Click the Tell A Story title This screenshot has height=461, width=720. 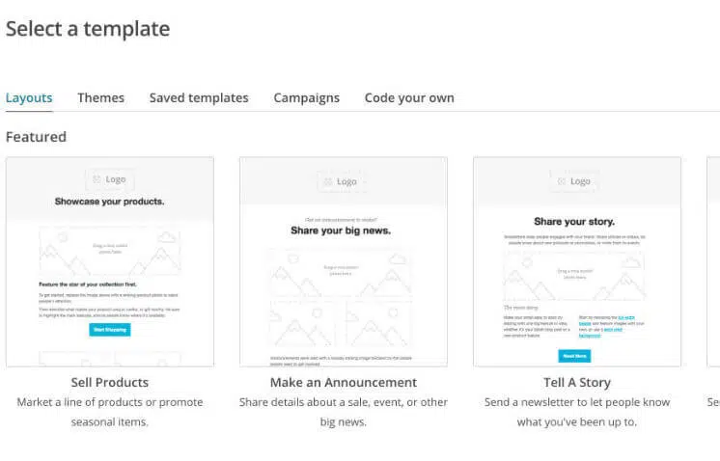576,383
